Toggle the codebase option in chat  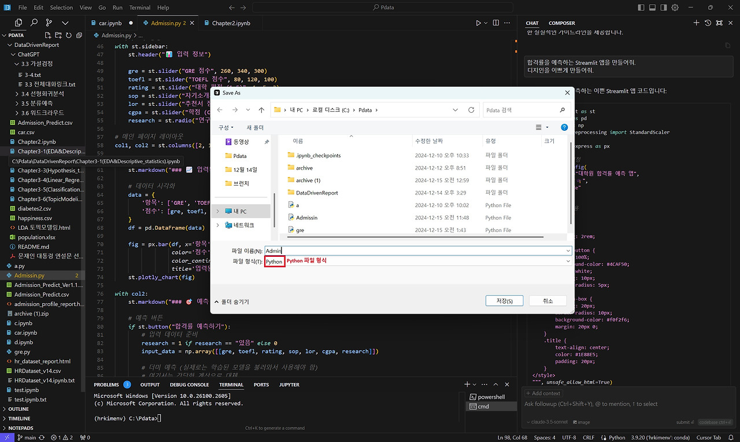click(x=715, y=422)
